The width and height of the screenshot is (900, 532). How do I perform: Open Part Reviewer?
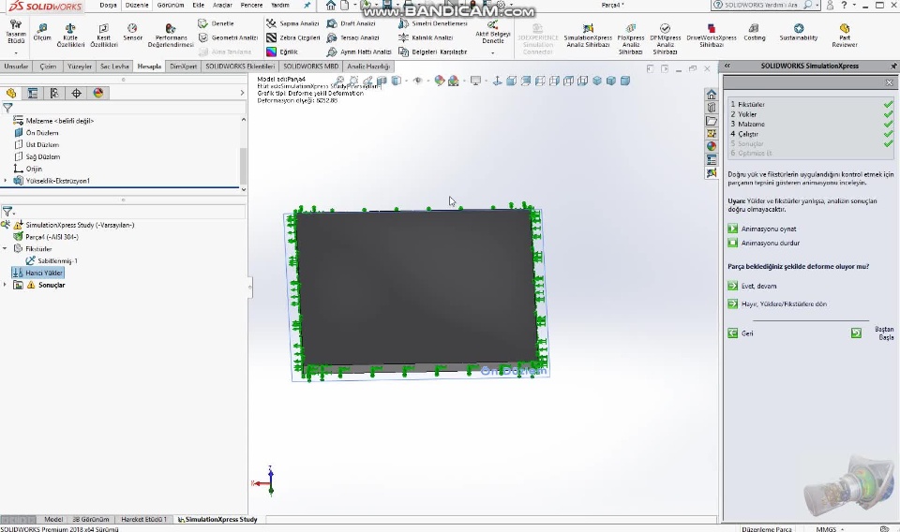coord(845,35)
